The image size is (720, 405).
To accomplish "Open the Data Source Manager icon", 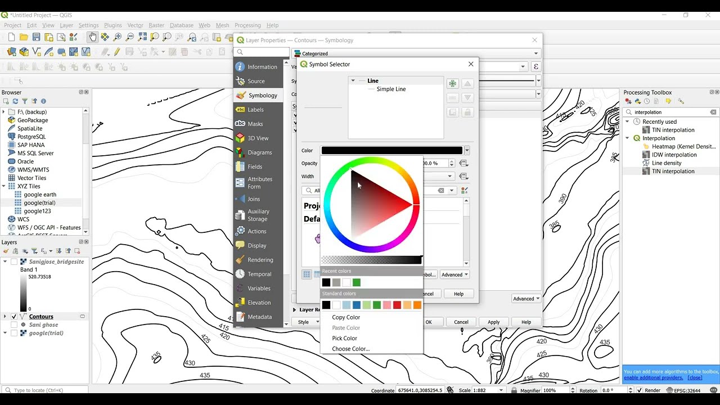I will click(x=11, y=52).
